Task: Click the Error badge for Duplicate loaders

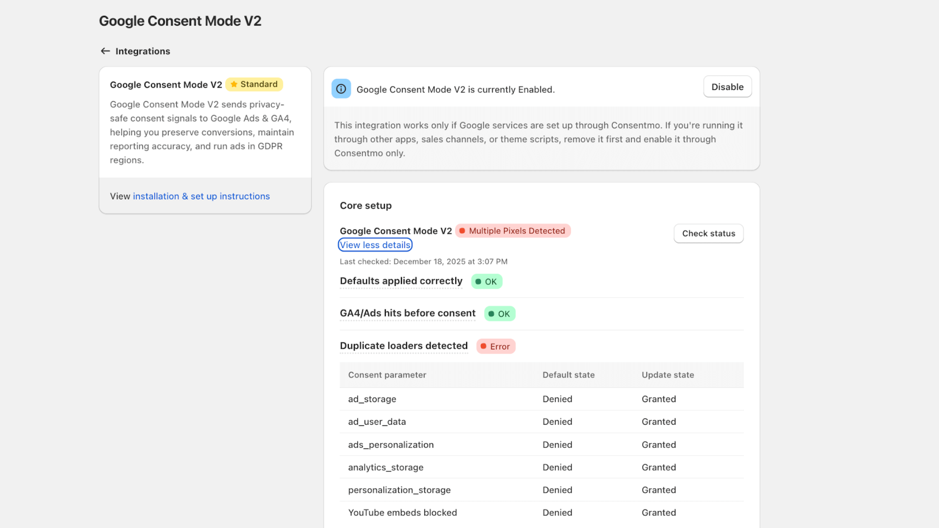Action: [496, 346]
